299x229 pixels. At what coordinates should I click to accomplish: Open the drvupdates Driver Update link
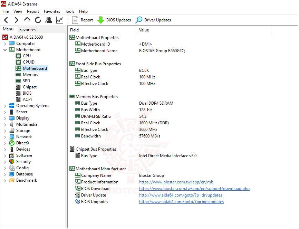181,195
